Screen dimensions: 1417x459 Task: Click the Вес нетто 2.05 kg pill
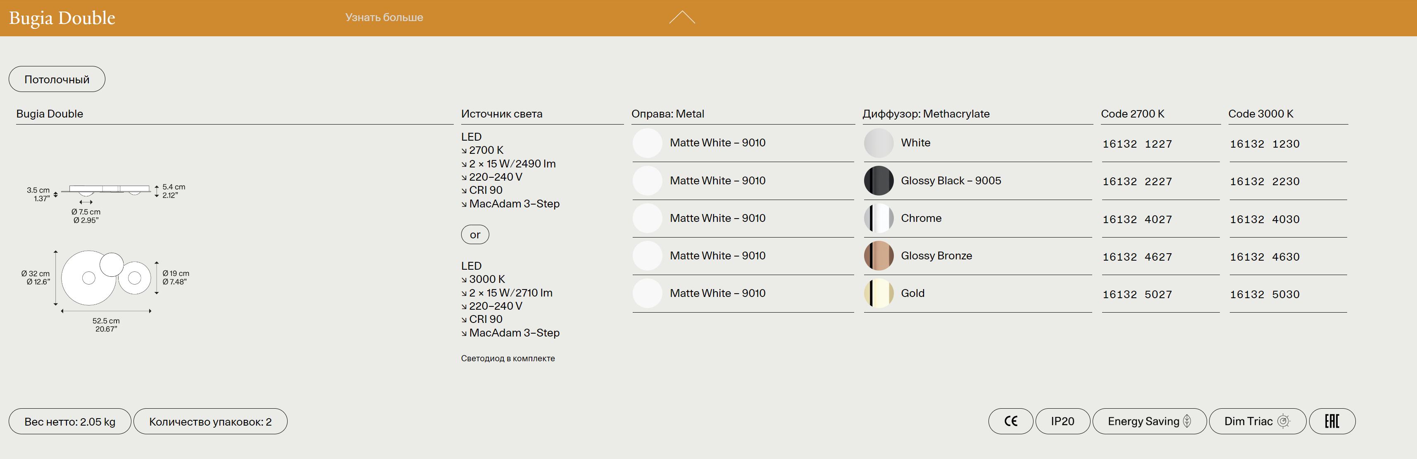point(70,421)
